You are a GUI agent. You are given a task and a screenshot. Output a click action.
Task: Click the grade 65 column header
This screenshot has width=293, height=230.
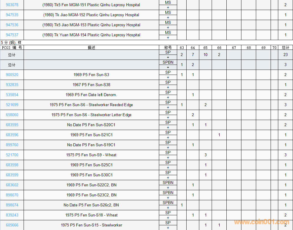(x=205, y=48)
